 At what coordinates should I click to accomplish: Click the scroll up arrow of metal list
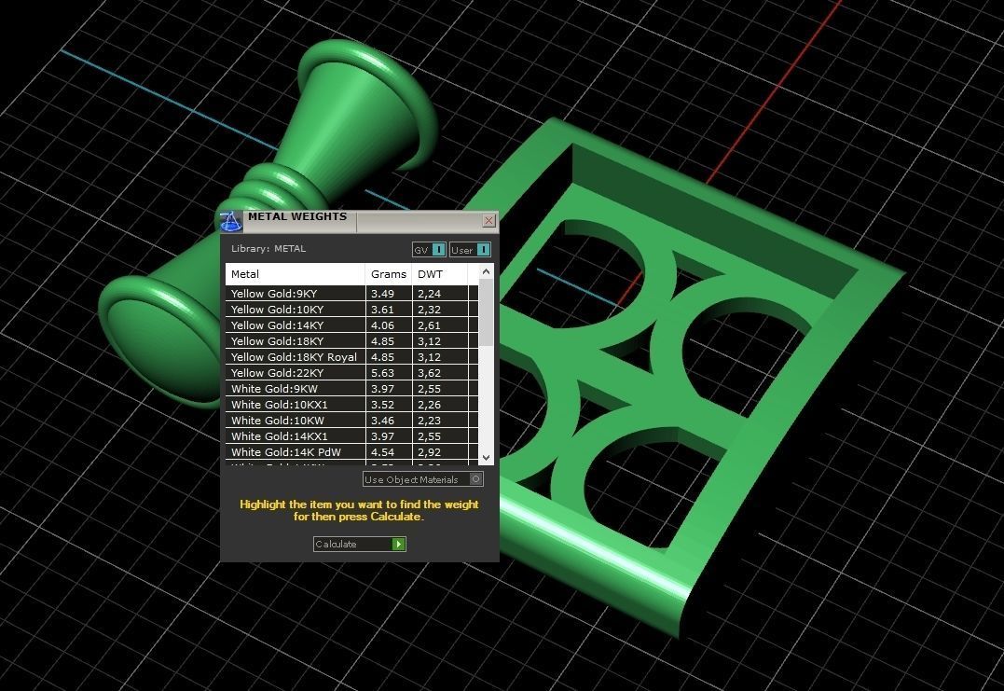[486, 271]
